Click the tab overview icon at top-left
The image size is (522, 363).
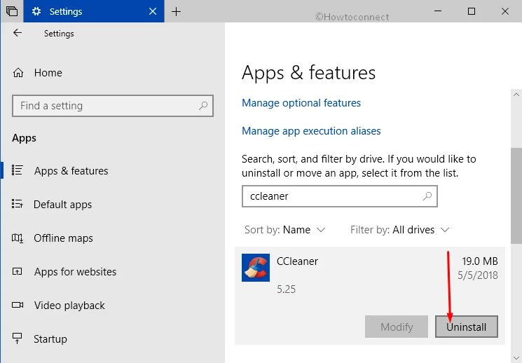pos(12,11)
